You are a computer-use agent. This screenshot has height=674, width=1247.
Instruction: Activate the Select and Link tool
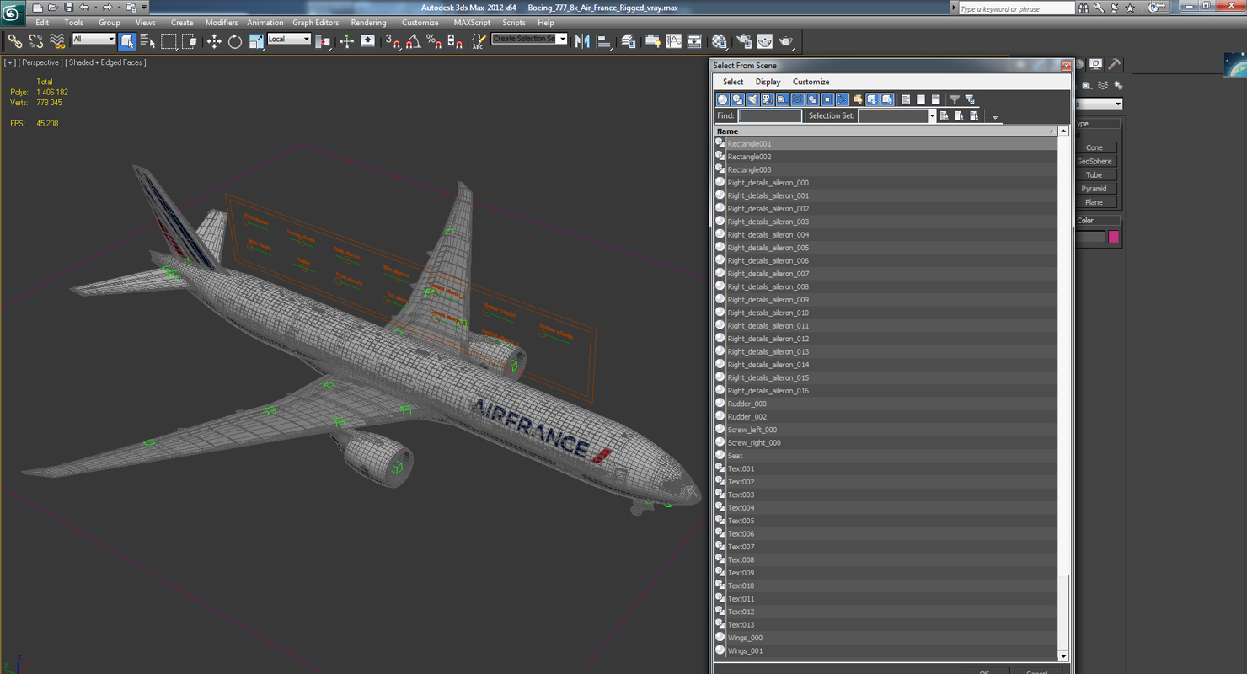(x=15, y=40)
